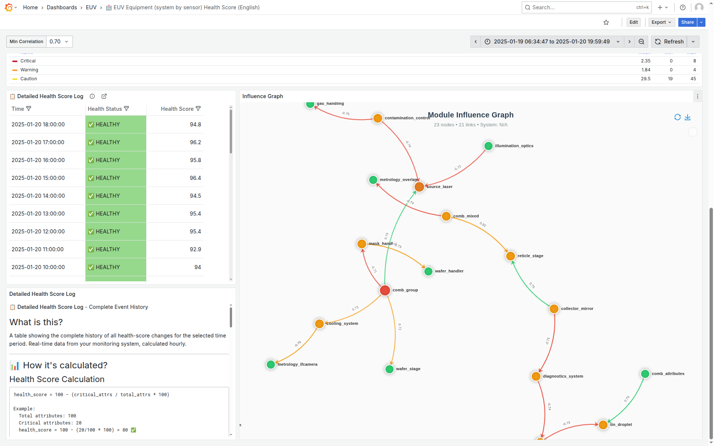
Task: Navigate to Dashboards via the breadcrumb
Action: (62, 7)
